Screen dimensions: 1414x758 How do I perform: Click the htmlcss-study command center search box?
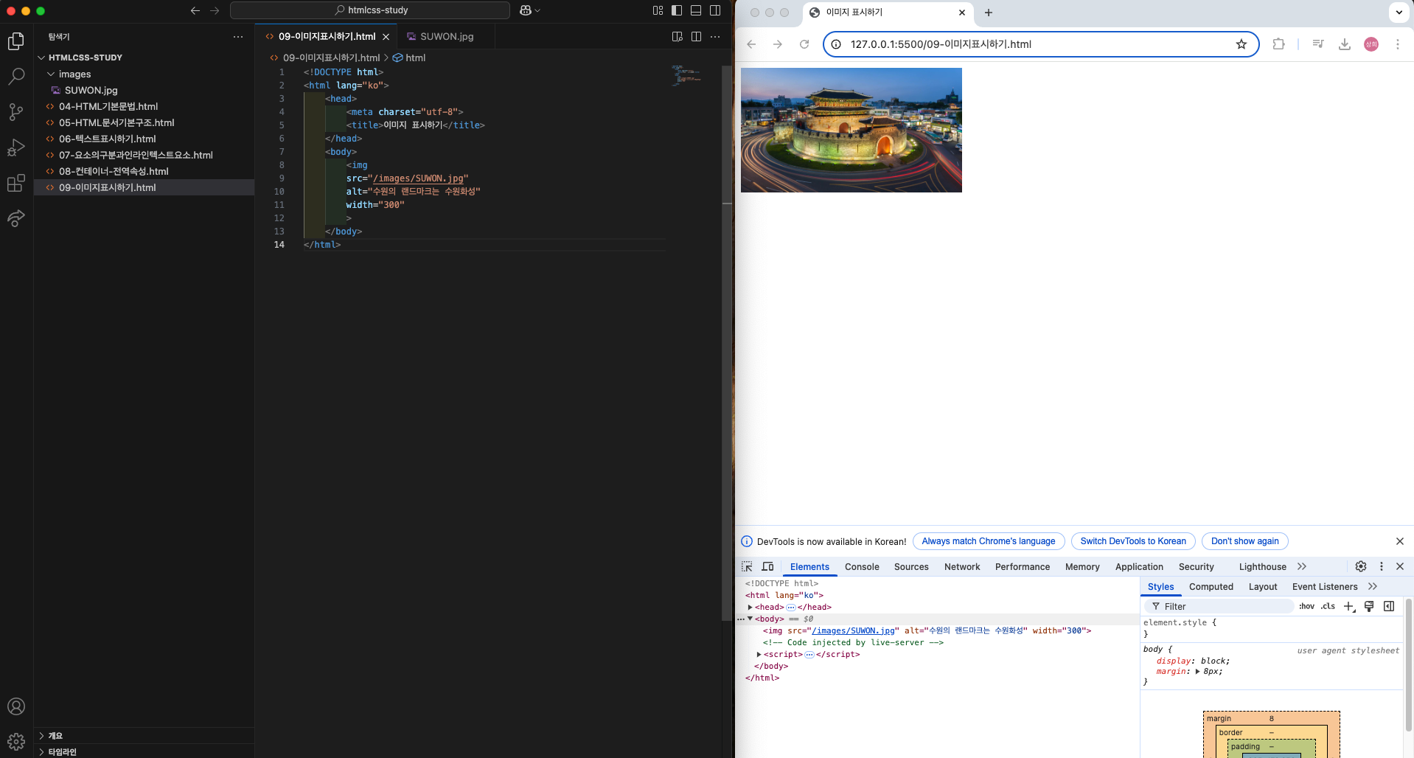click(x=370, y=10)
